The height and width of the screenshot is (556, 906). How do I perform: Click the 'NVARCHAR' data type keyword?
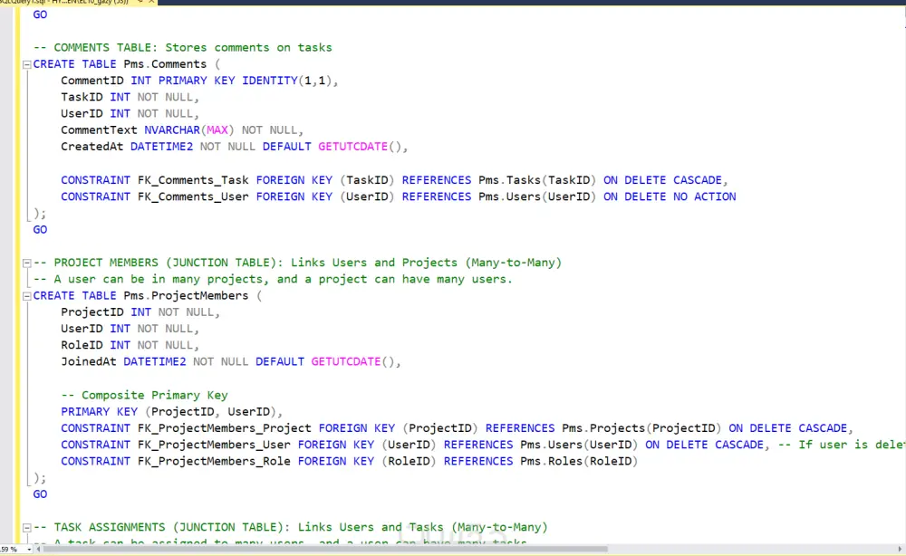click(x=171, y=130)
